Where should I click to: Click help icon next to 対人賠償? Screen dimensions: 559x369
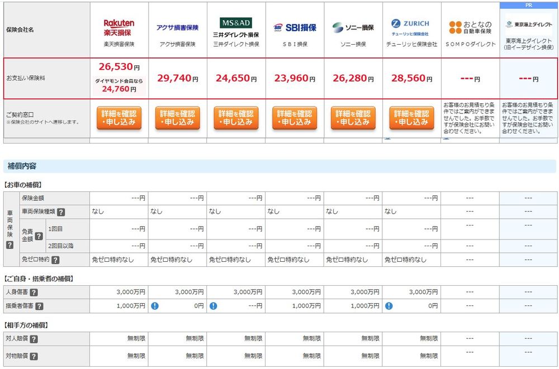pyautogui.click(x=34, y=339)
